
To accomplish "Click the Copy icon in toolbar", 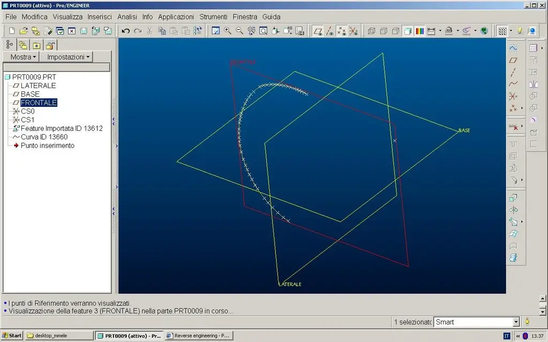I will click(x=162, y=30).
